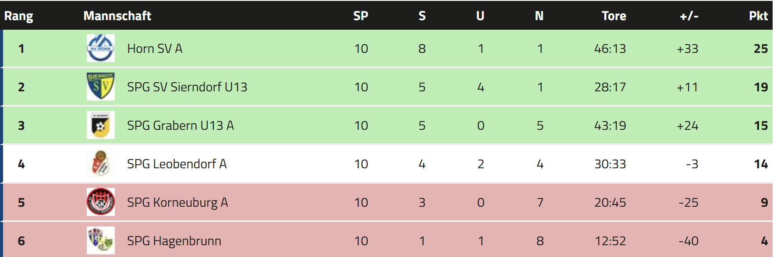Click the SPG Leobendorf club crest
This screenshot has height=257, width=773.
pos(101,163)
